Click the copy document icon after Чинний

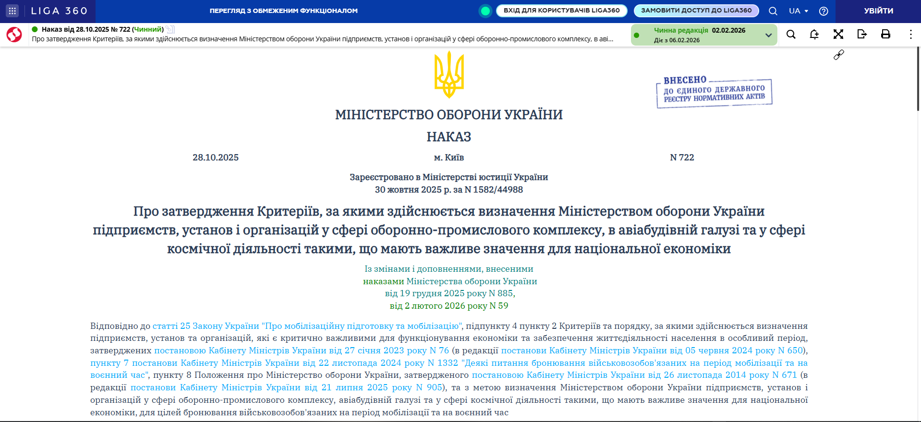pos(170,29)
